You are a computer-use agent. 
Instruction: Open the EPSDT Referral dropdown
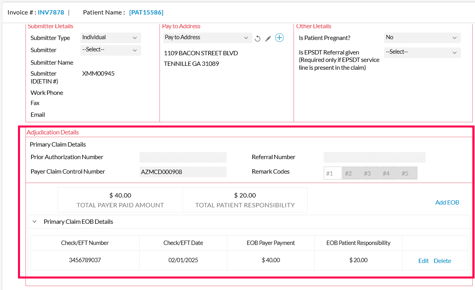pyautogui.click(x=422, y=52)
